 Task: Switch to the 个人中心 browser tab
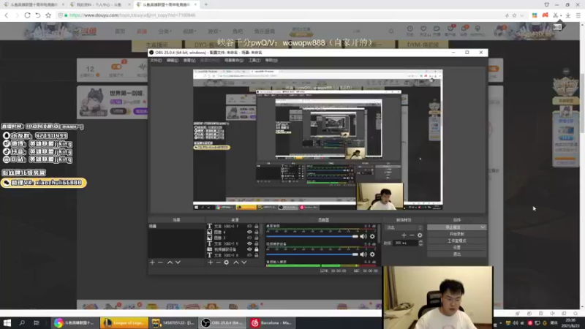[x=99, y=4]
